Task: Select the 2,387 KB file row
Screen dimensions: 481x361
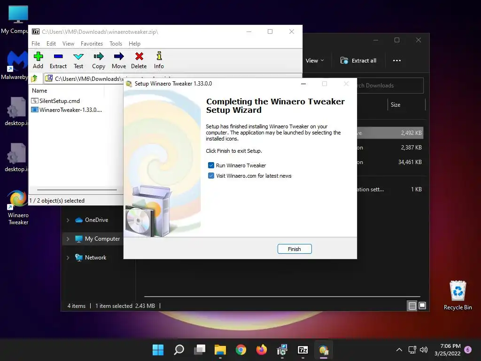Action: 390,148
